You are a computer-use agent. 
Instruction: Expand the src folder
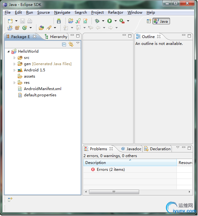14,58
